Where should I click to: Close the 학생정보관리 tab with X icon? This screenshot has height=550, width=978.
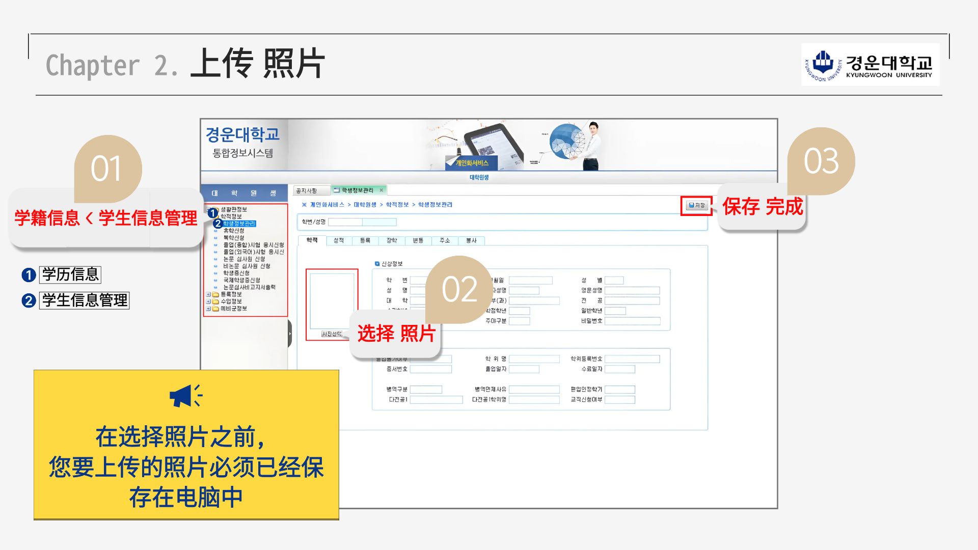[381, 190]
